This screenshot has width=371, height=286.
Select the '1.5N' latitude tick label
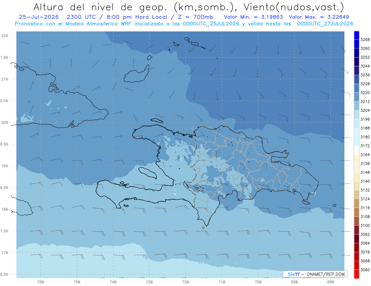click(x=5, y=57)
